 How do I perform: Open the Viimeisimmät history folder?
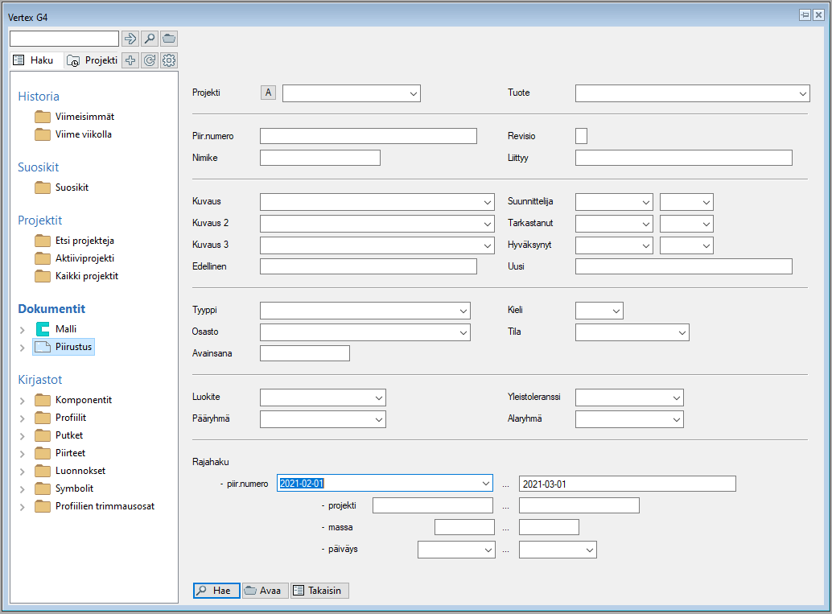[84, 117]
